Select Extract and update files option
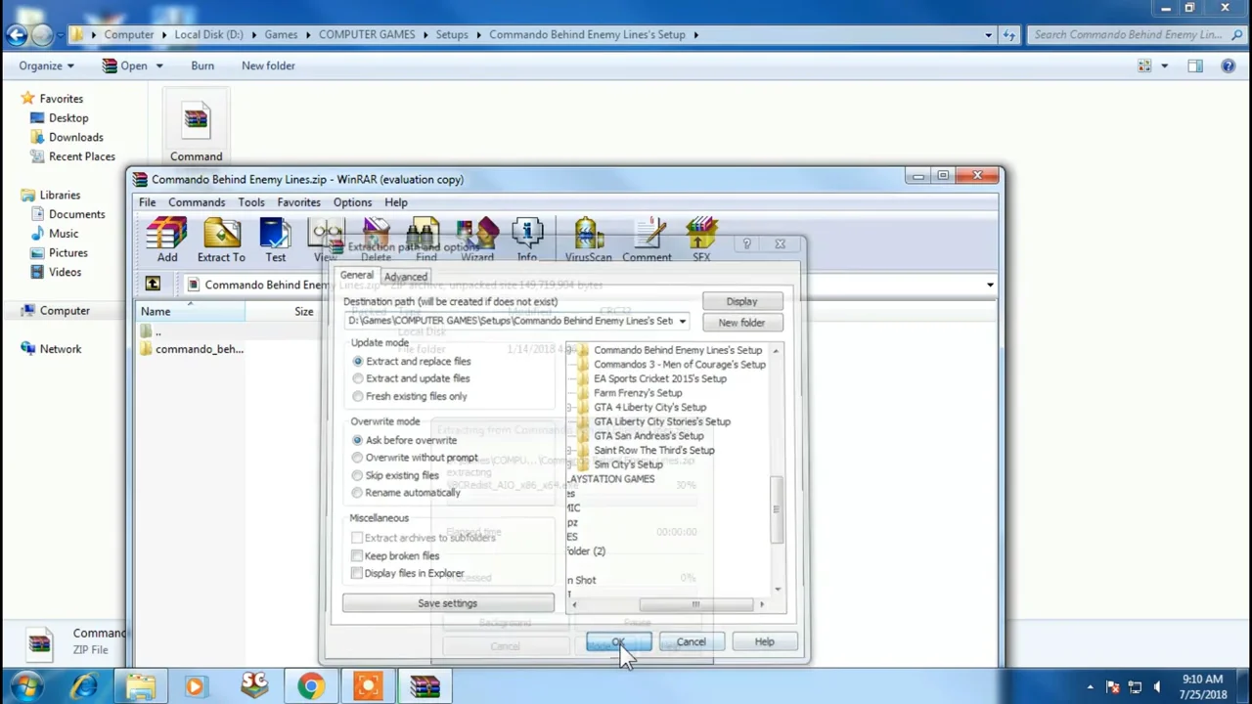This screenshot has width=1252, height=704. click(x=411, y=378)
